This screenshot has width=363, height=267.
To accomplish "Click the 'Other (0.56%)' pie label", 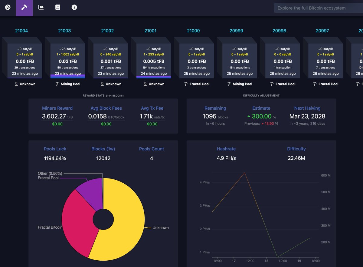I will point(50,173).
